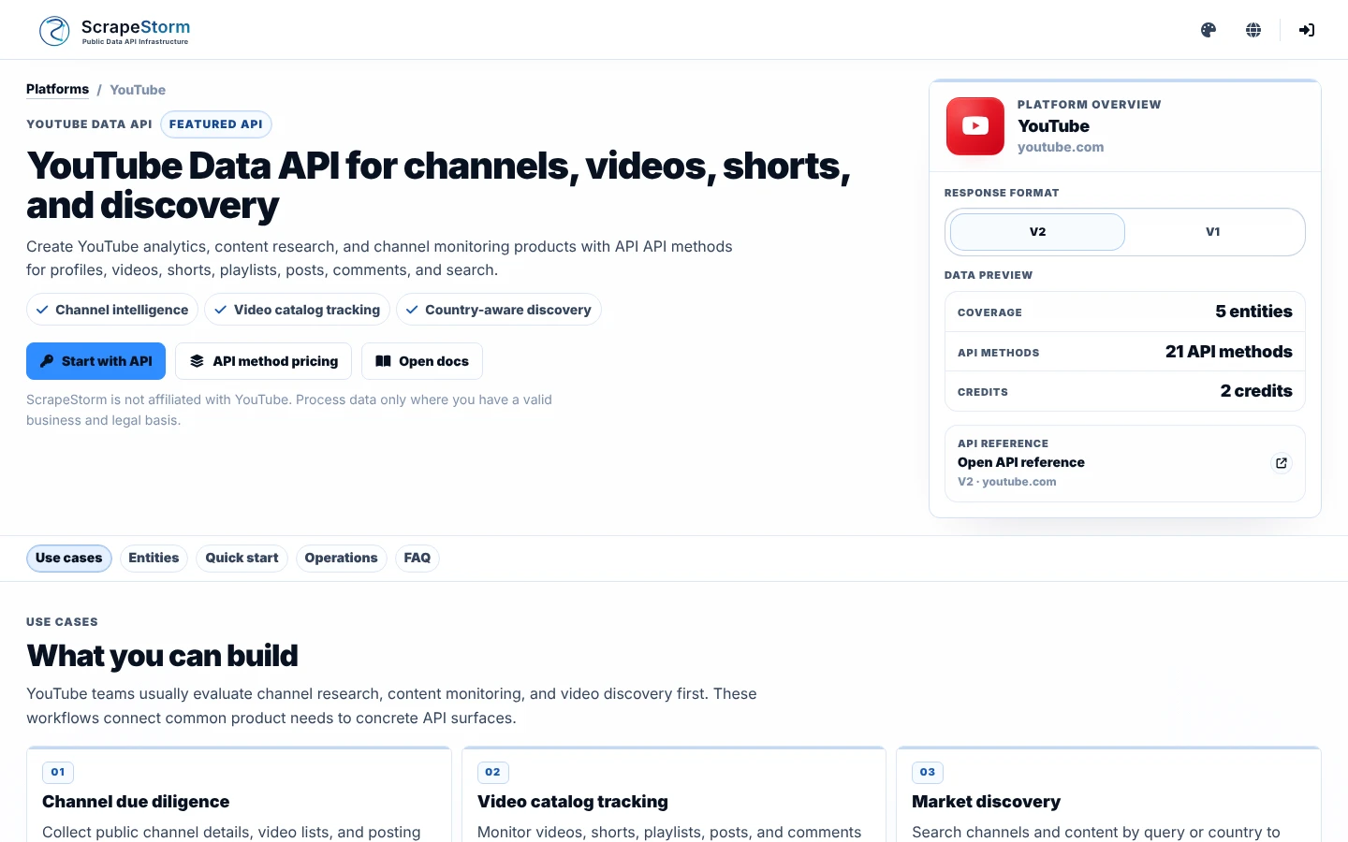
Task: Click the red YouTube platform icon
Action: click(975, 126)
